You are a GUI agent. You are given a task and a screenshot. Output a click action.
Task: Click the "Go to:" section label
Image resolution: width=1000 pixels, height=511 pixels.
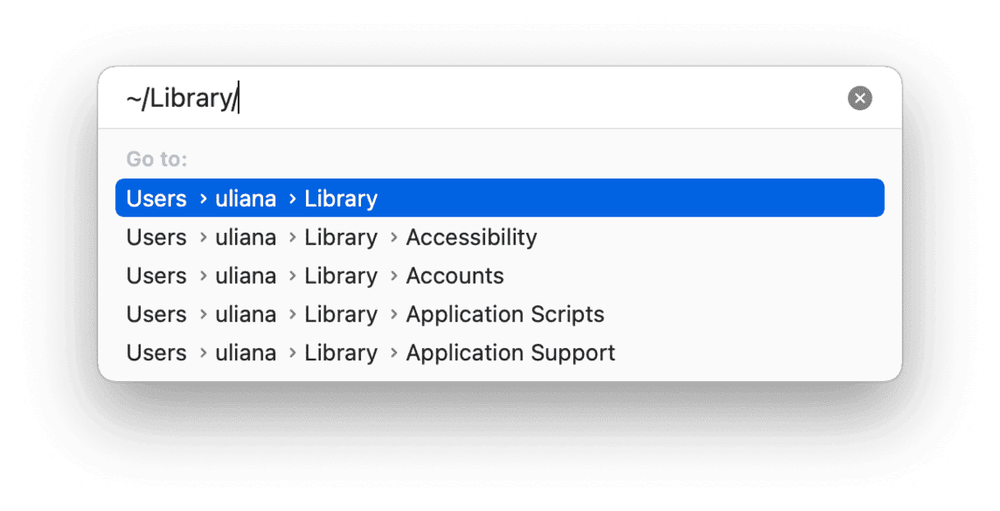pos(156,159)
